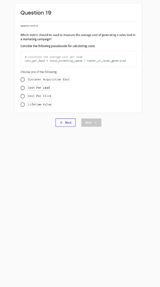Image resolution: width=160 pixels, height=287 pixels.
Task: Click the variable number_of_leads_generated in code
Action: click(106, 61)
